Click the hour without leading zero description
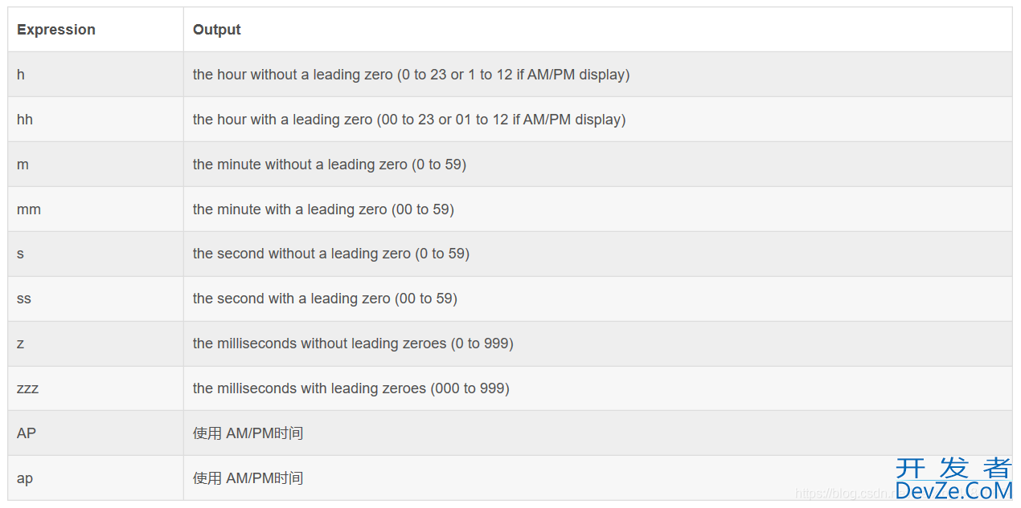The width and height of the screenshot is (1021, 508). [411, 75]
